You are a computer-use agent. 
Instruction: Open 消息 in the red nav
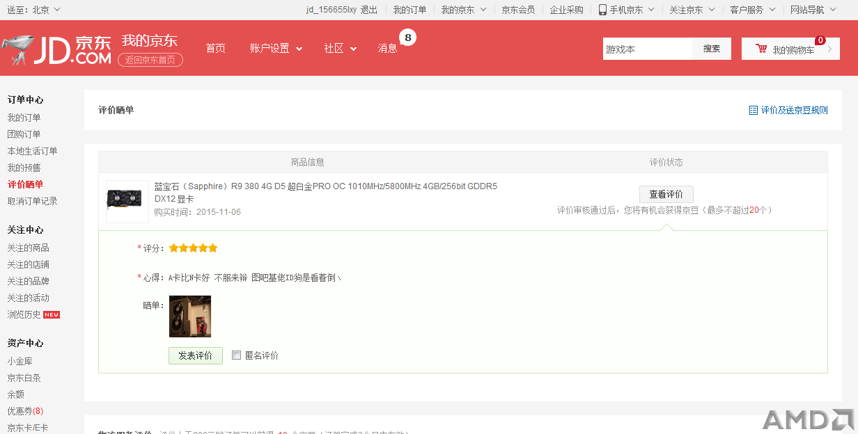point(388,48)
